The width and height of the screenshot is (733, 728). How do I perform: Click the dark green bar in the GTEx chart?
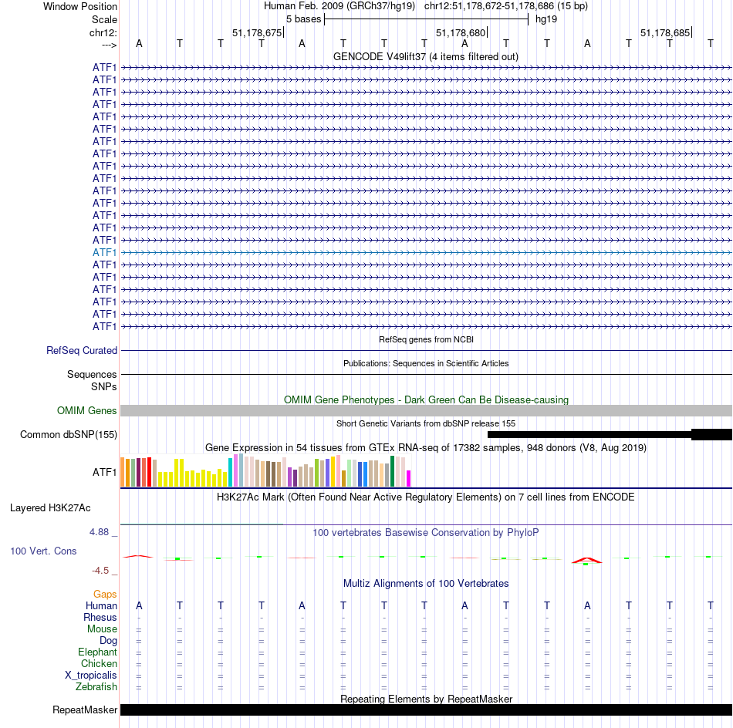(x=392, y=471)
